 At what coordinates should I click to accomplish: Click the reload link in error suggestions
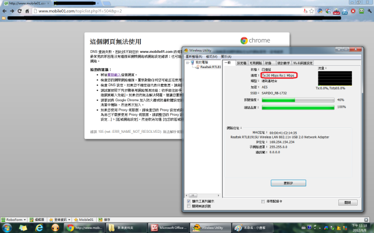(x=114, y=75)
